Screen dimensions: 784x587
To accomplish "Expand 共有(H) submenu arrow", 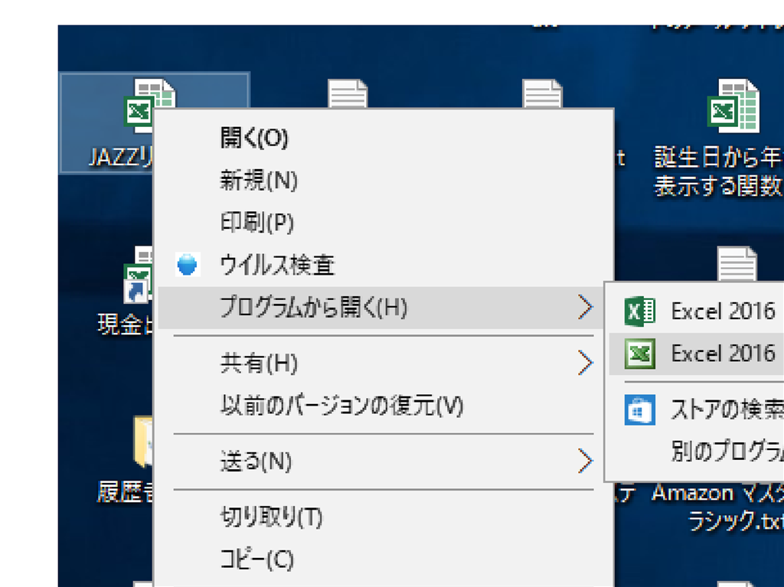I will pyautogui.click(x=586, y=363).
